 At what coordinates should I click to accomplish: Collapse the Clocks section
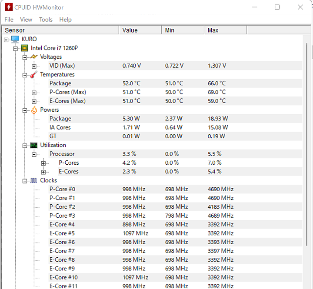(24, 181)
